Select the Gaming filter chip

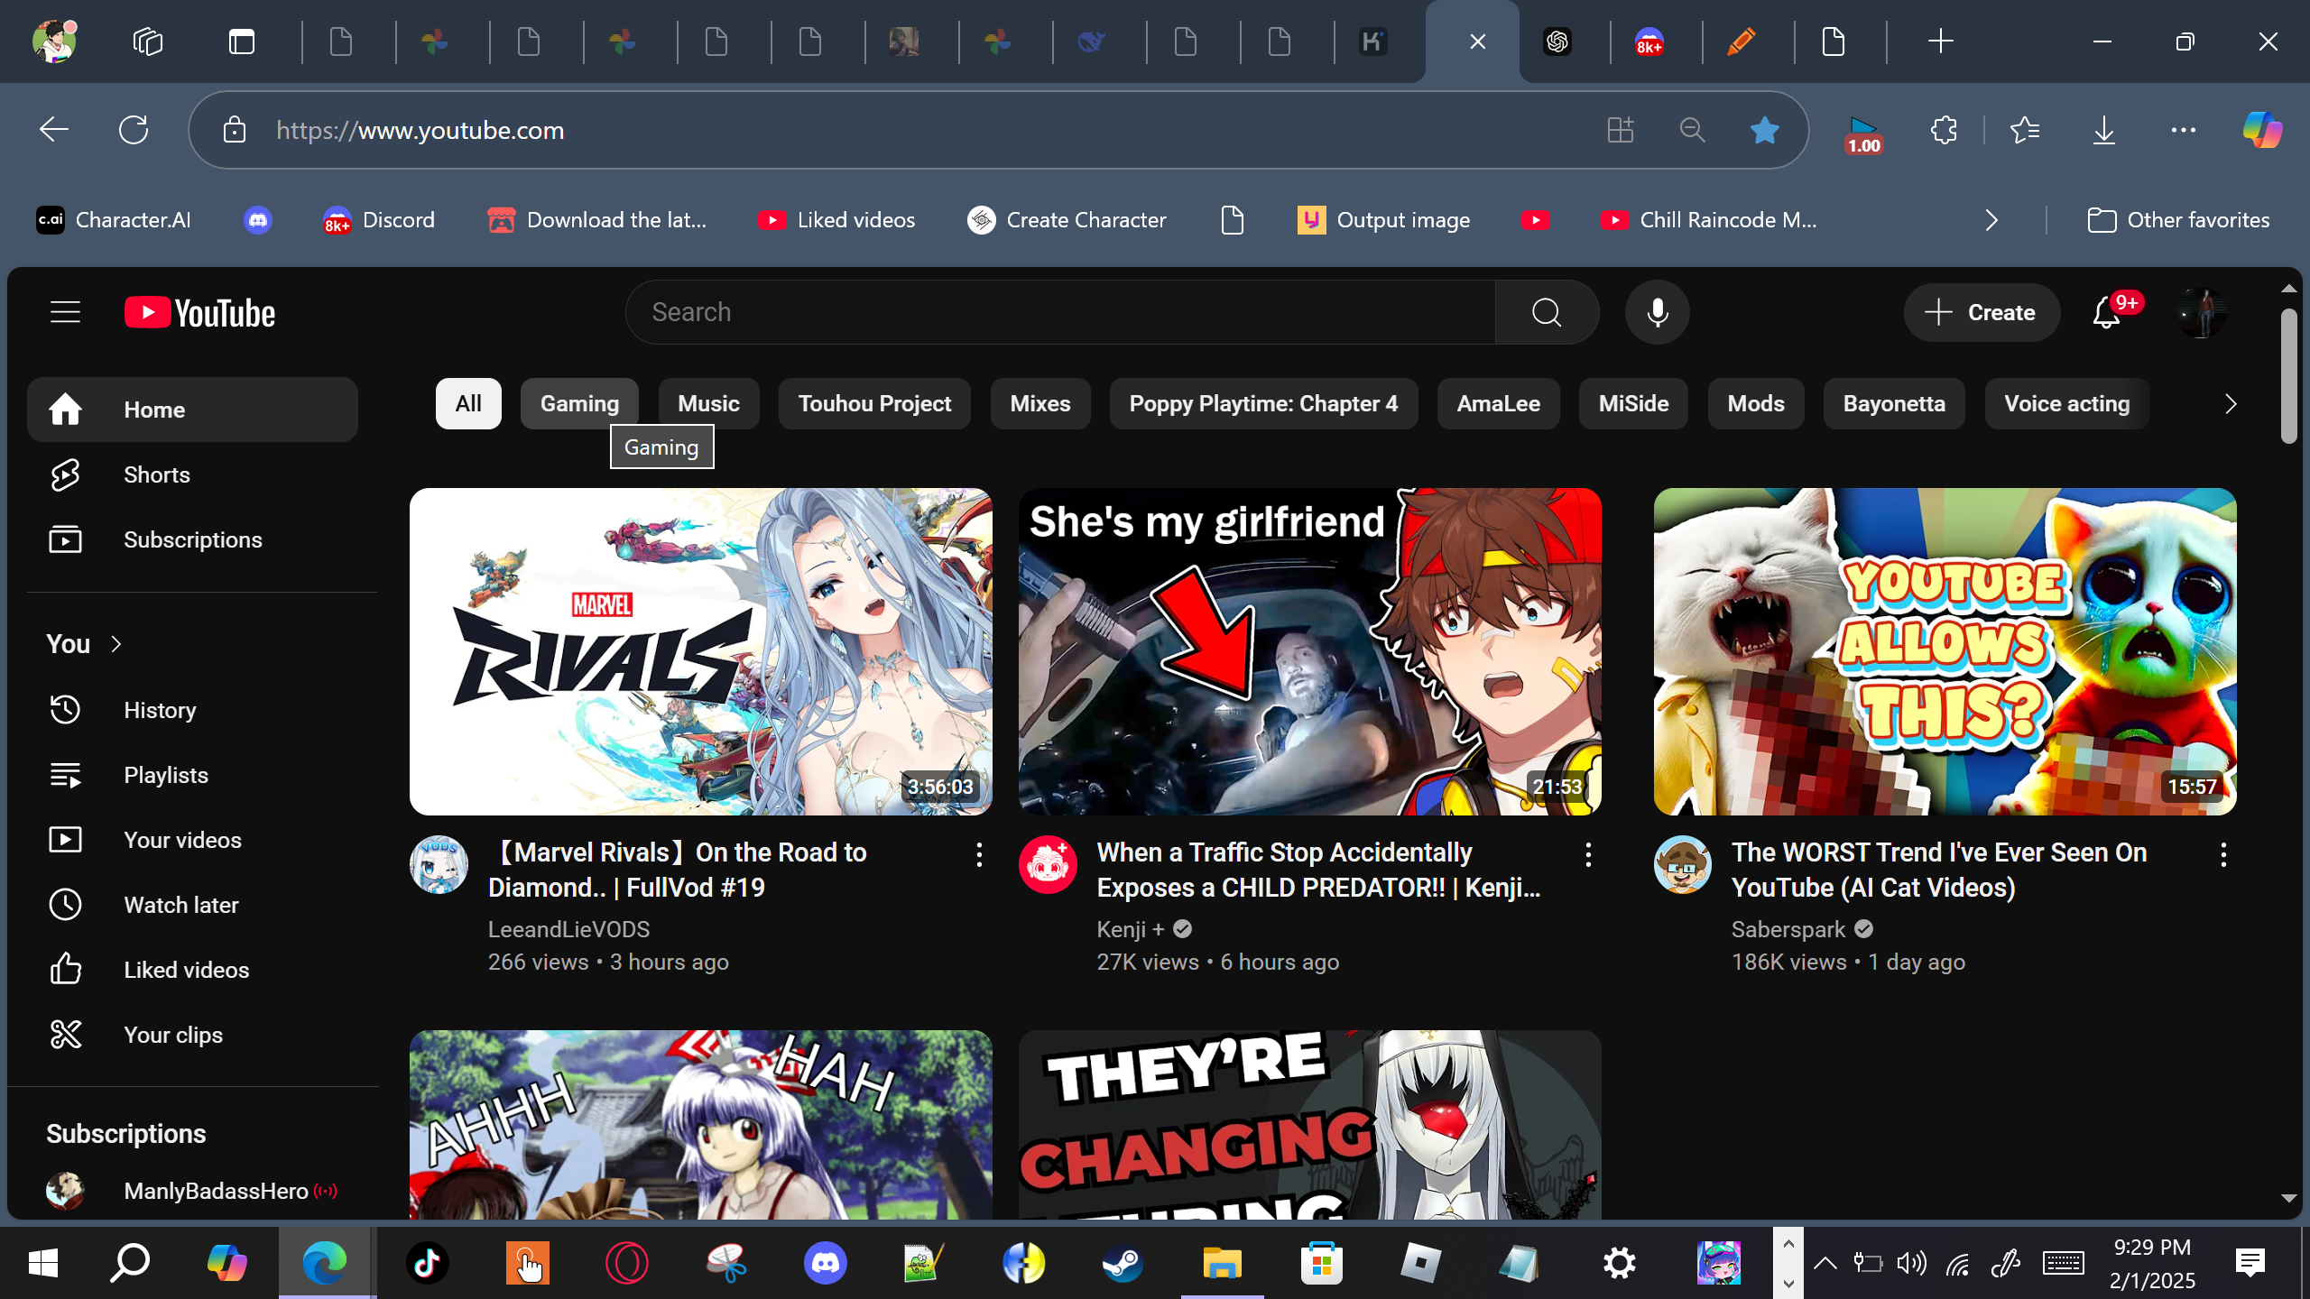[579, 403]
